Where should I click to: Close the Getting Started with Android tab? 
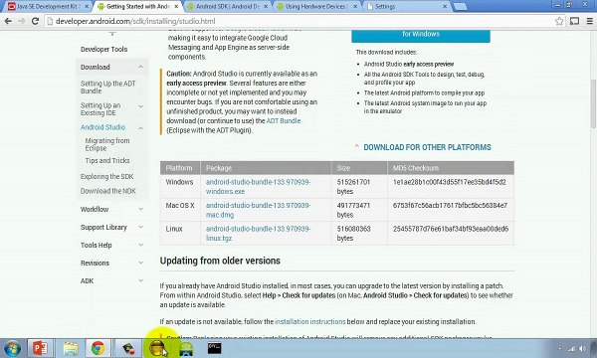176,7
